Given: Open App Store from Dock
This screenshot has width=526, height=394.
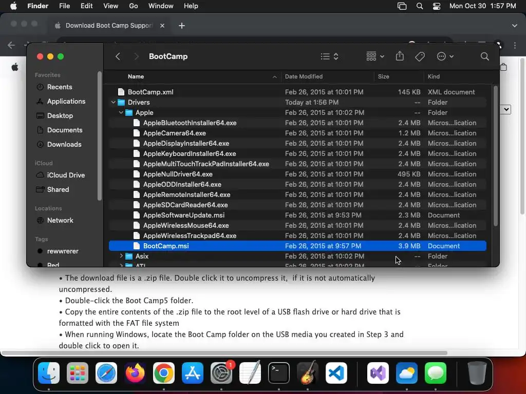Looking at the screenshot, I should point(193,373).
